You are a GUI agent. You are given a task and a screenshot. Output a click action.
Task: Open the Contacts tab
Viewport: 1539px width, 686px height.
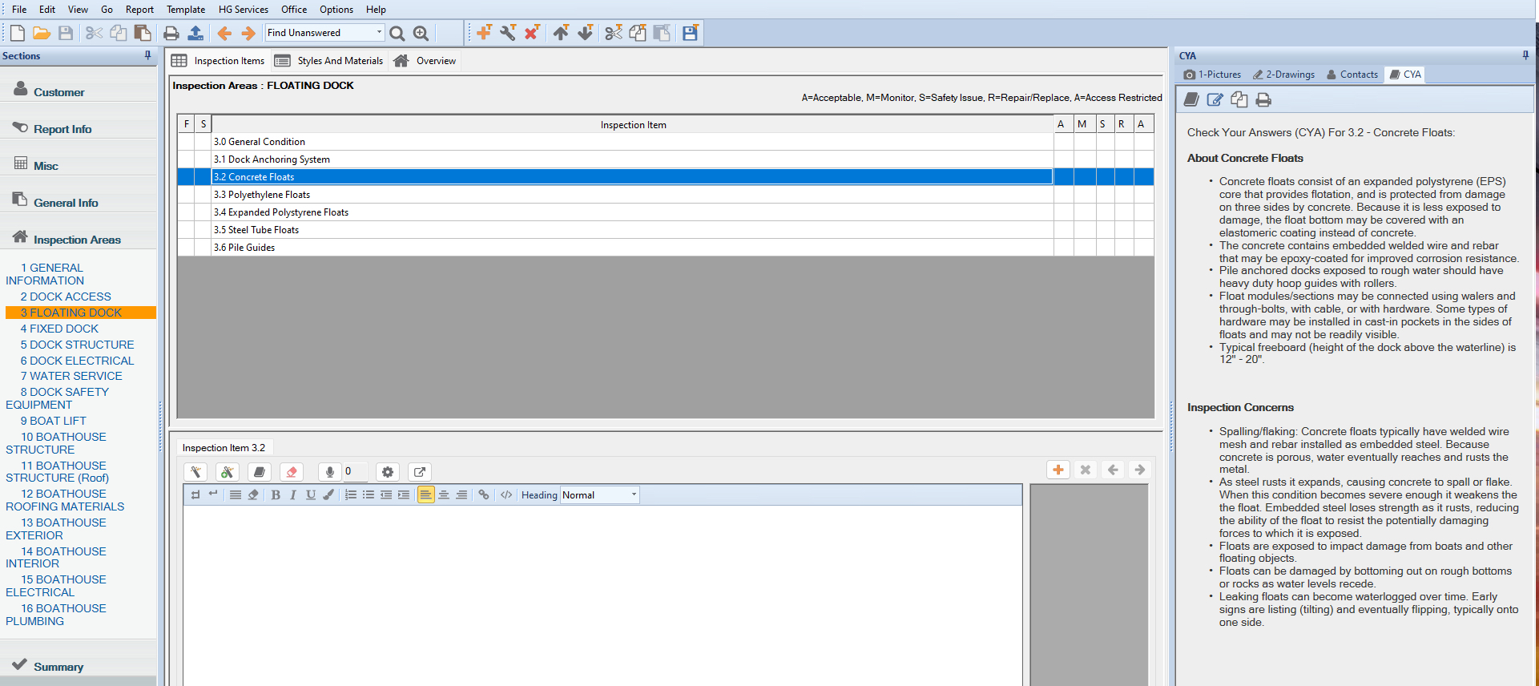[1352, 75]
